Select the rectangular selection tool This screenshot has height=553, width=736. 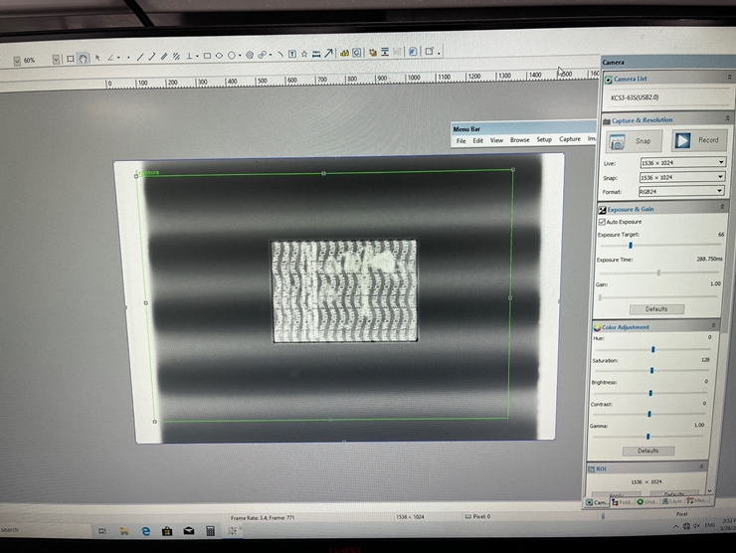pos(70,59)
